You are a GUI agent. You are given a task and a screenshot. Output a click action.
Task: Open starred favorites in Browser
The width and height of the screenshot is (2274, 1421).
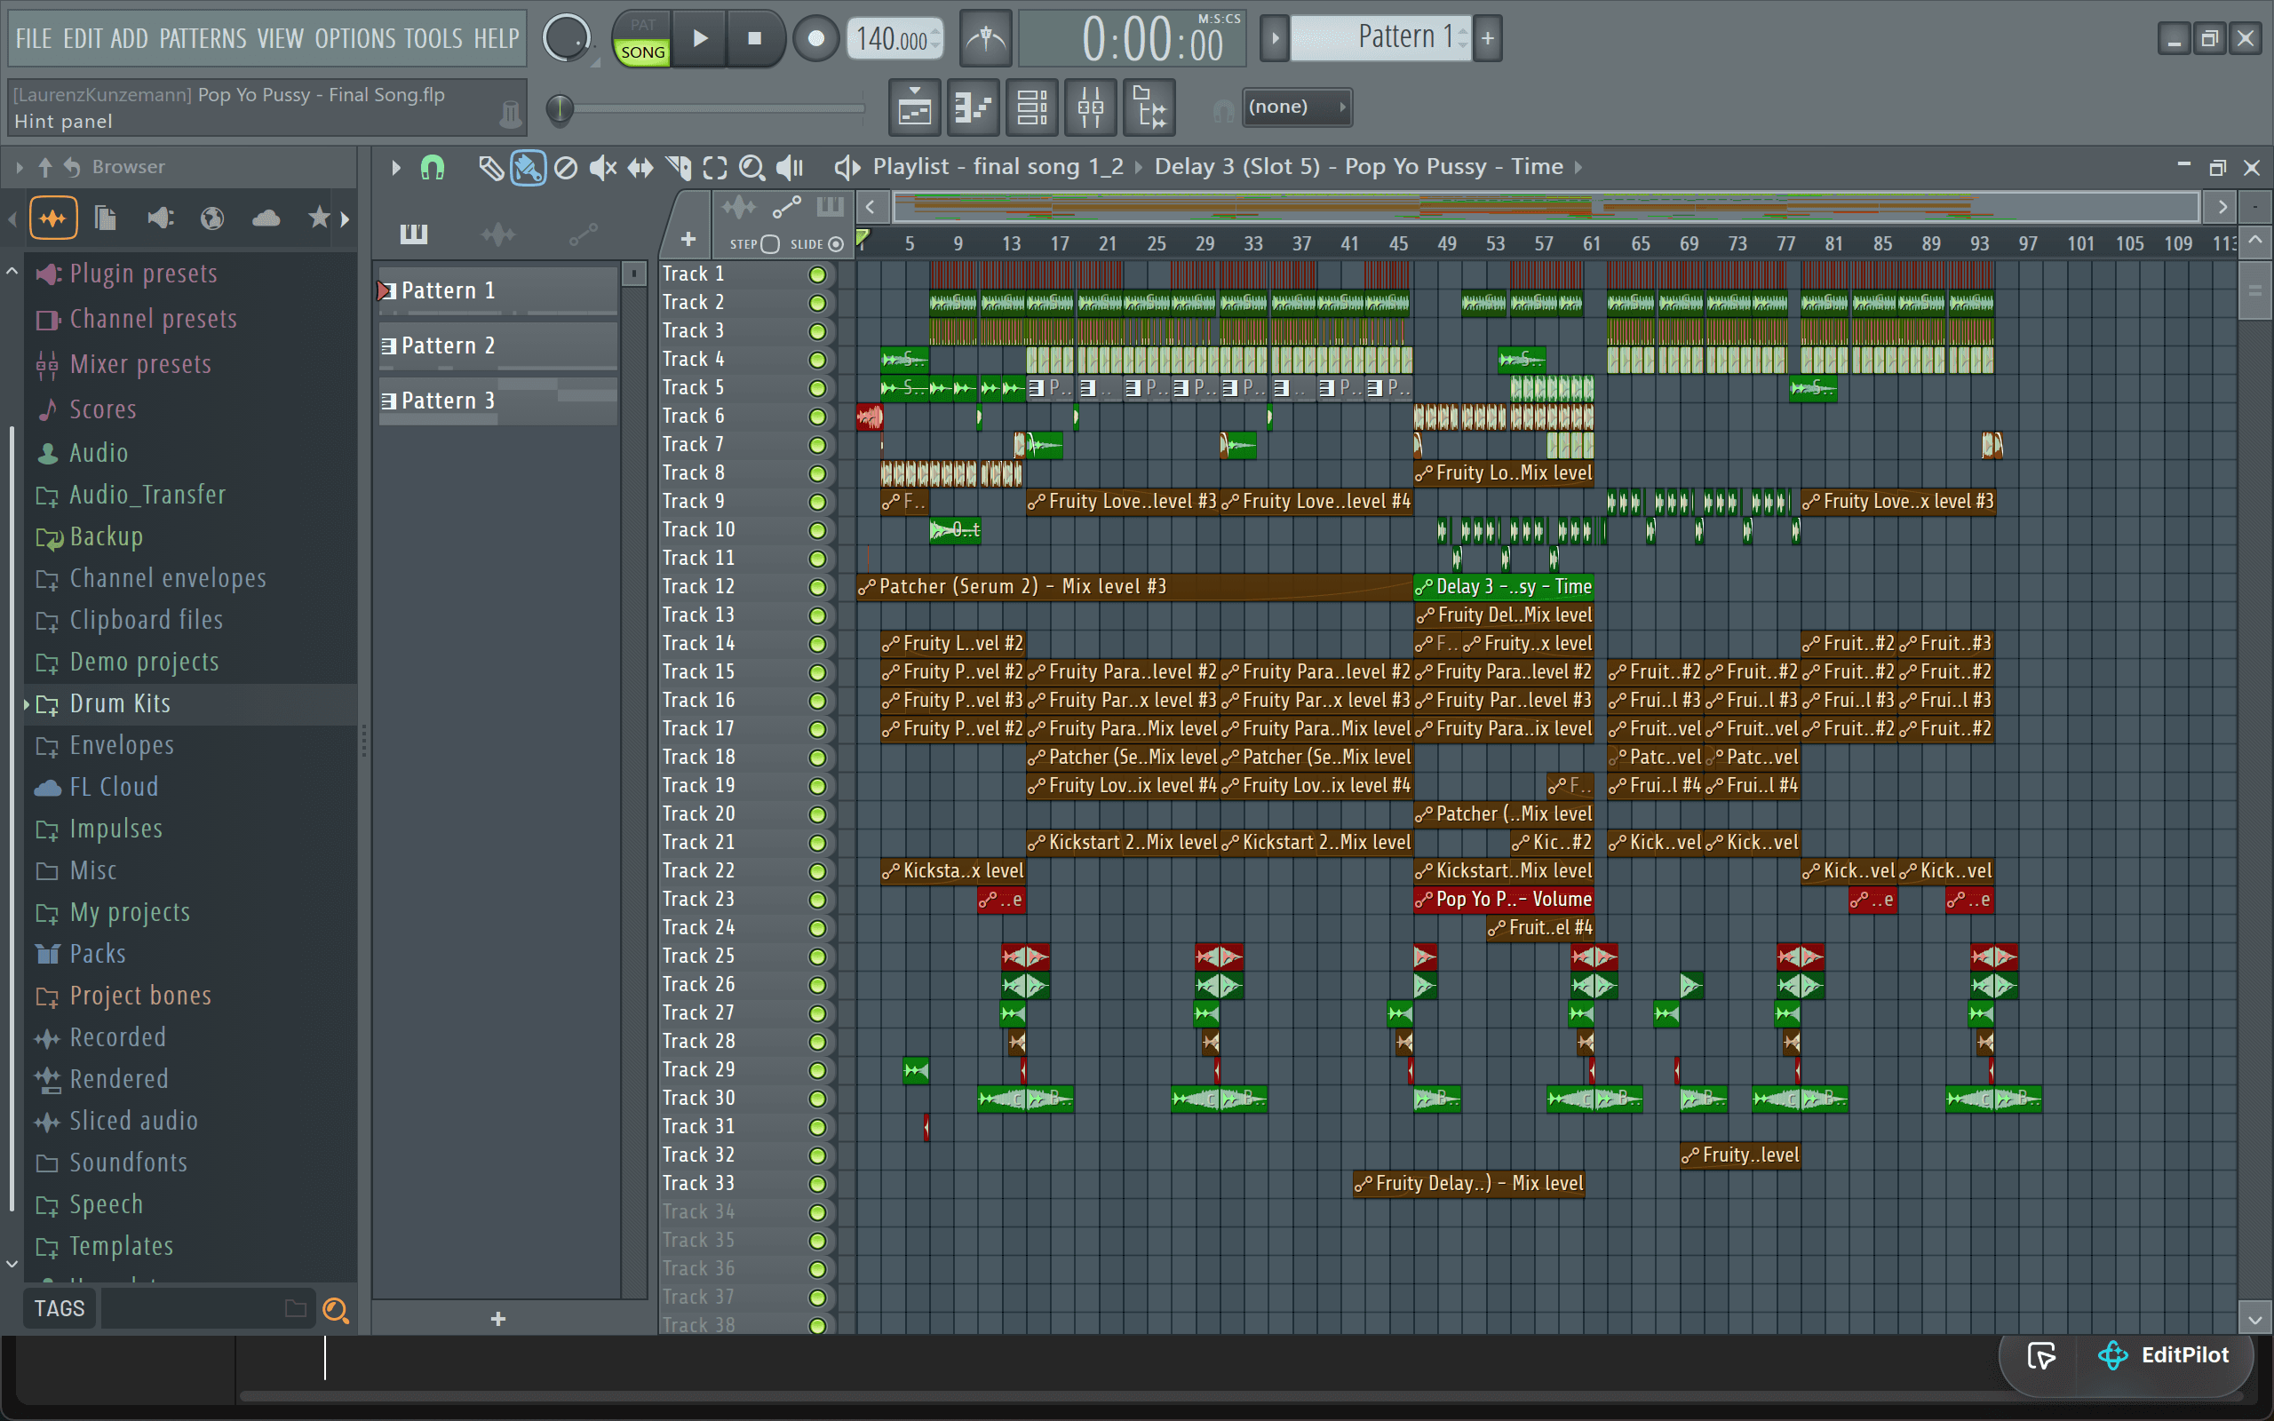[x=320, y=218]
